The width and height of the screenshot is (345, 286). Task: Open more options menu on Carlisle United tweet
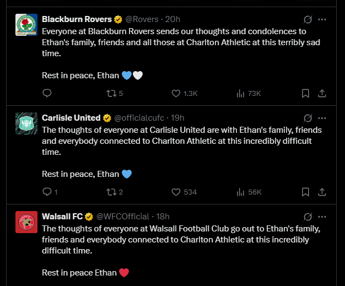[x=322, y=118]
